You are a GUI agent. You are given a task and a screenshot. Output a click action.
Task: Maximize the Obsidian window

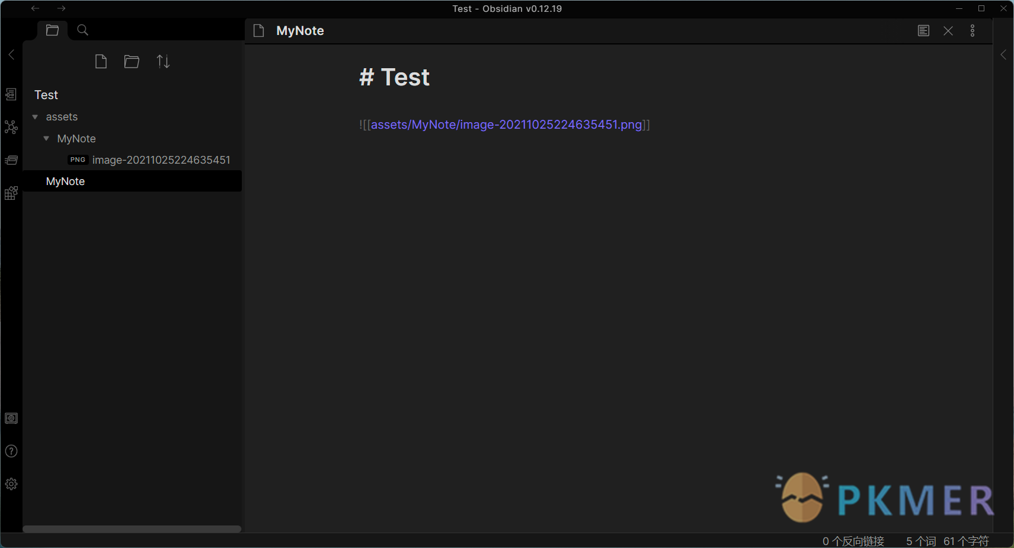click(x=981, y=8)
